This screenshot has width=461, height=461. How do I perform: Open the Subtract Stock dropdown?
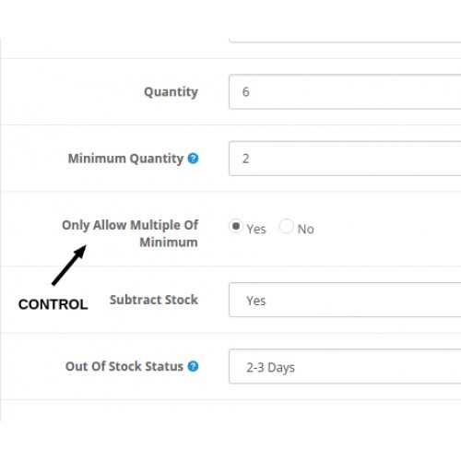tap(345, 300)
